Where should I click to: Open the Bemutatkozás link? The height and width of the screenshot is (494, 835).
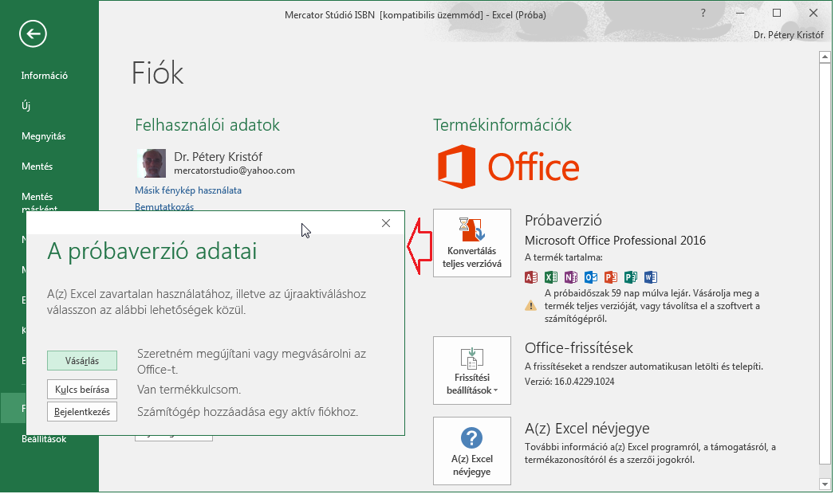pos(164,206)
